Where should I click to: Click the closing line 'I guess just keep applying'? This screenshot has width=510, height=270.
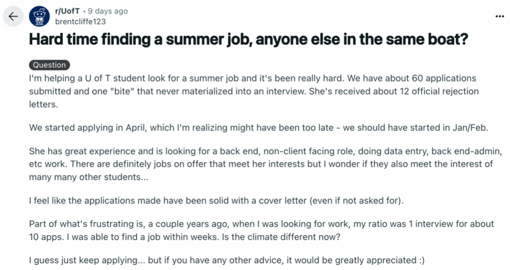[227, 260]
